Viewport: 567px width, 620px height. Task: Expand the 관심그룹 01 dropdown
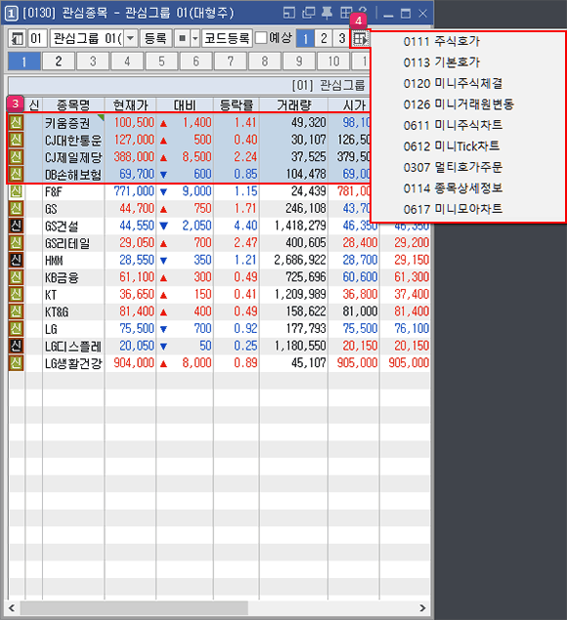pos(131,39)
